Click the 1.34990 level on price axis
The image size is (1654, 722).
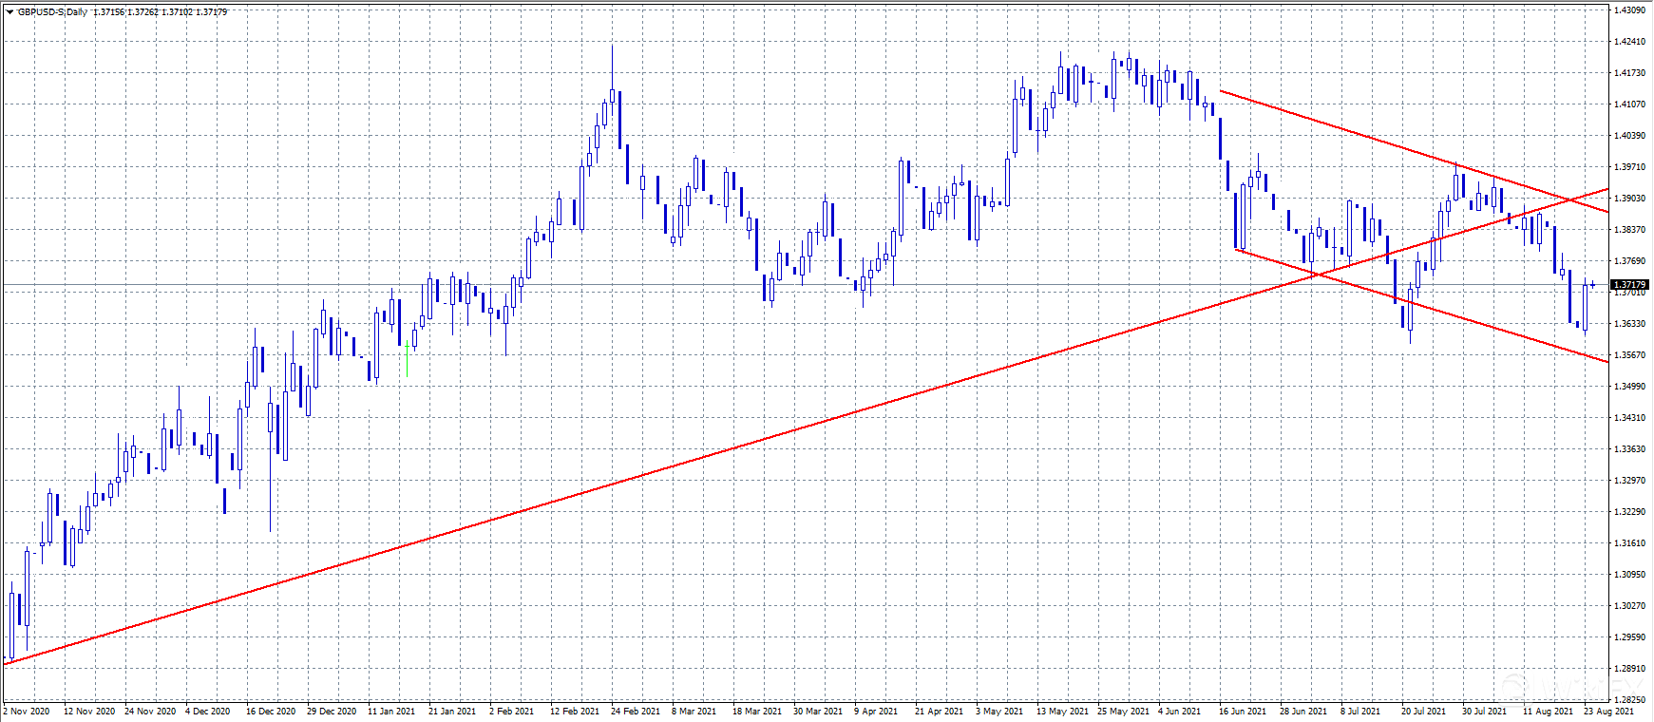click(x=1630, y=387)
